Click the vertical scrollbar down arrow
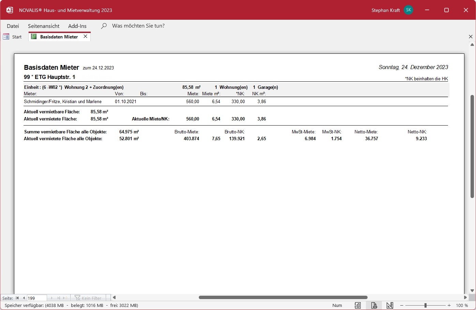476x310 pixels. pyautogui.click(x=472, y=290)
